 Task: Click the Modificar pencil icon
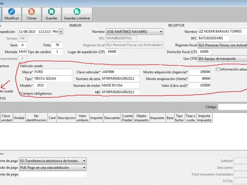click(x=12, y=12)
